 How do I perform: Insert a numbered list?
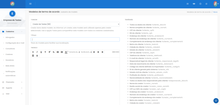click(x=62, y=52)
